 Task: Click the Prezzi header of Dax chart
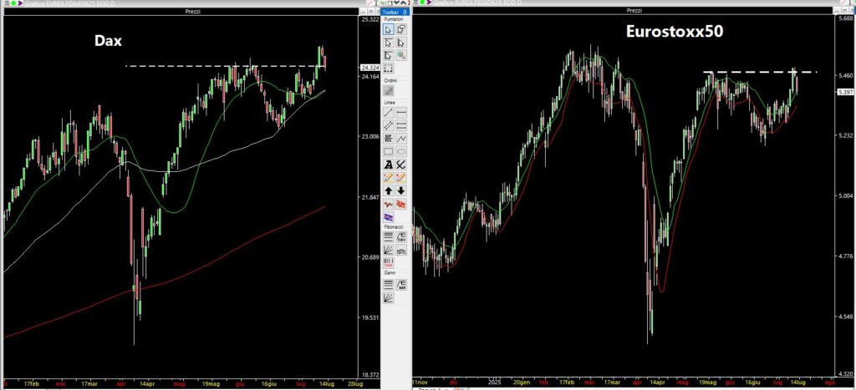193,10
